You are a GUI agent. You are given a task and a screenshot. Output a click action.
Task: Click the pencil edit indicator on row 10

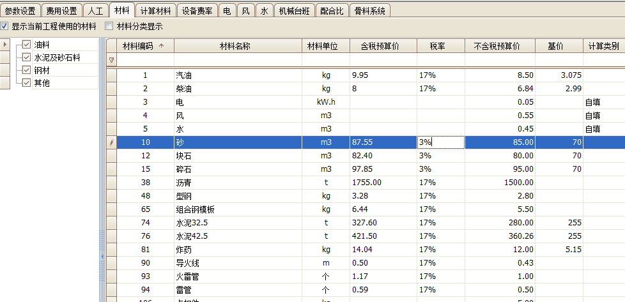(111, 142)
